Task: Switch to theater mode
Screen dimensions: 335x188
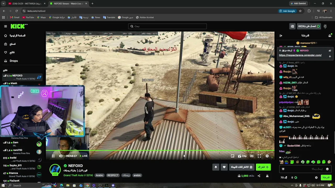Action: [252, 156]
